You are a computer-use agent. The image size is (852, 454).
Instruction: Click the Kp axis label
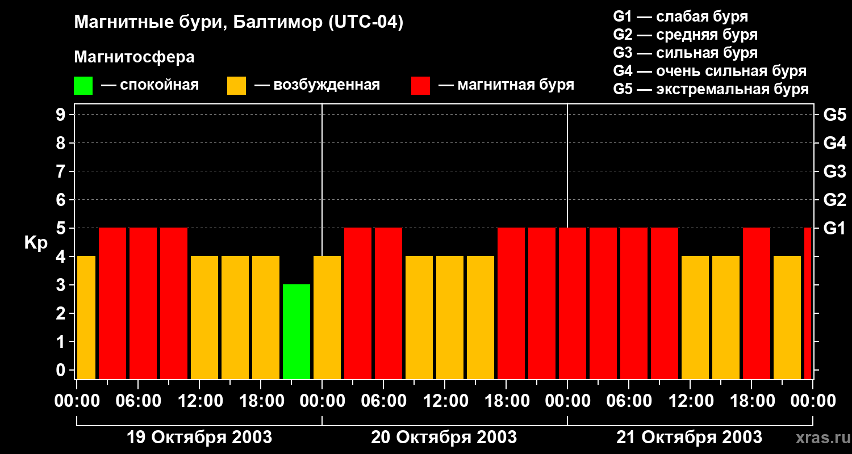36,243
